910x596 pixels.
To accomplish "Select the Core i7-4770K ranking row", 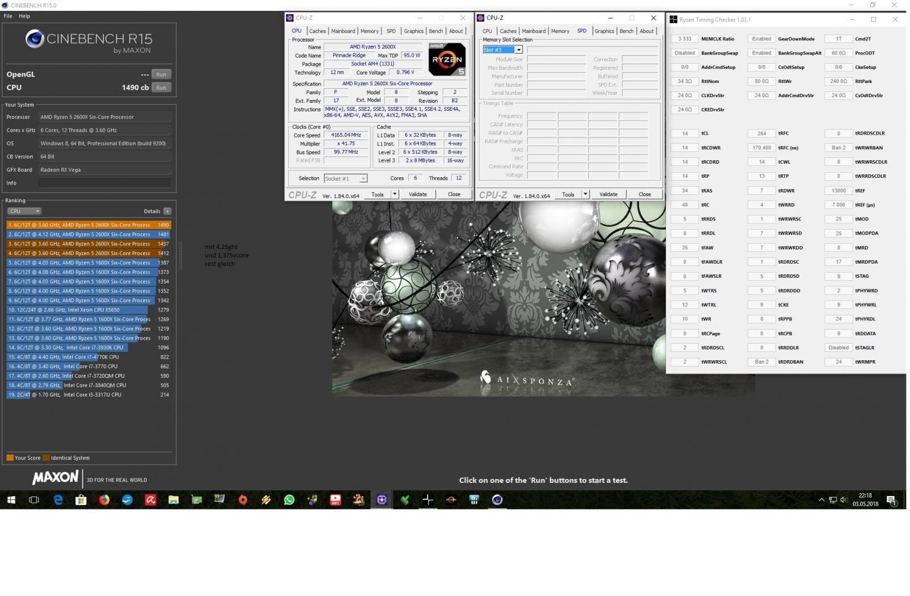I will click(x=89, y=357).
